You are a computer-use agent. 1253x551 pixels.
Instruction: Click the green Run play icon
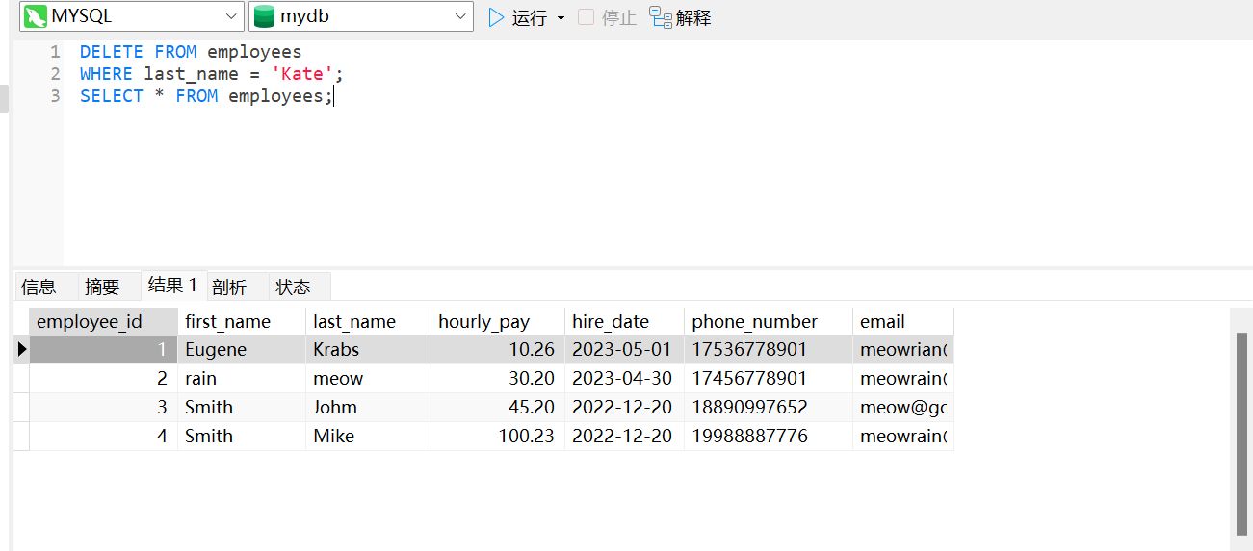[x=496, y=17]
